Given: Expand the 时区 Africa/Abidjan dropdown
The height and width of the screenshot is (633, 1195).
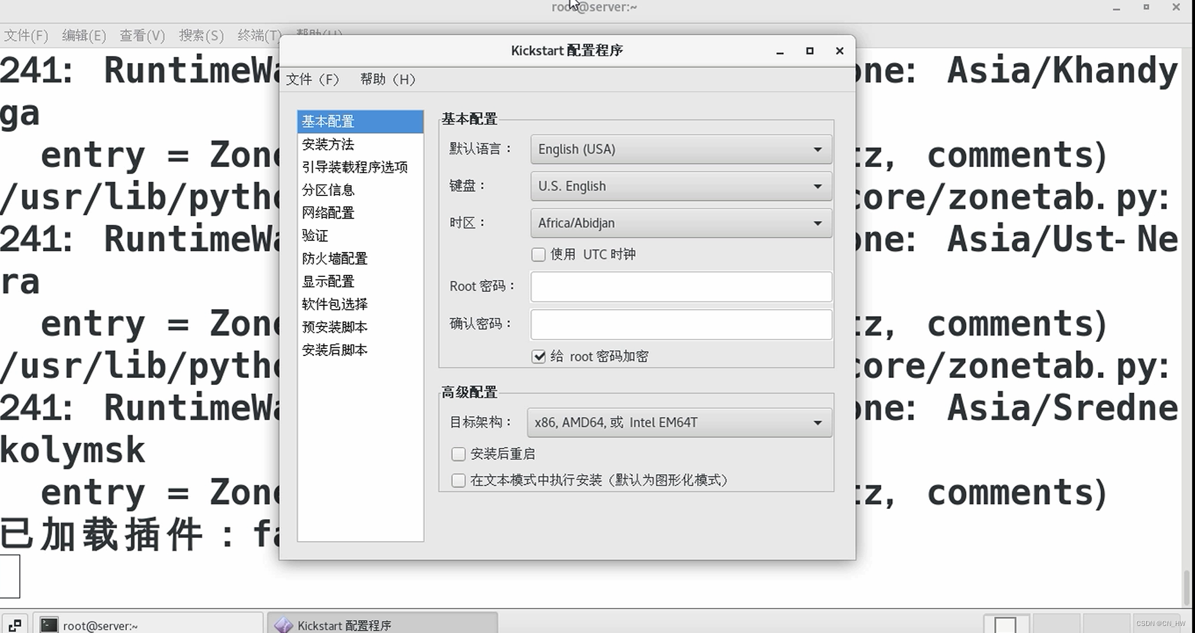Looking at the screenshot, I should coord(681,223).
